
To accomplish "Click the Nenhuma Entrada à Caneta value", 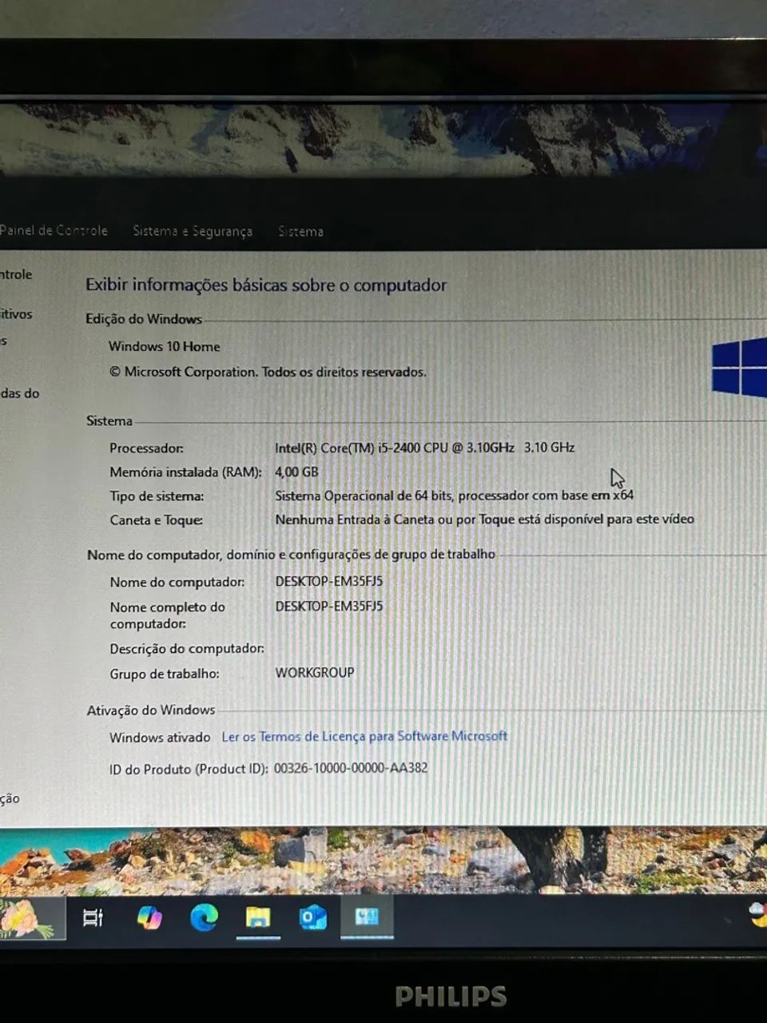I will coord(484,519).
